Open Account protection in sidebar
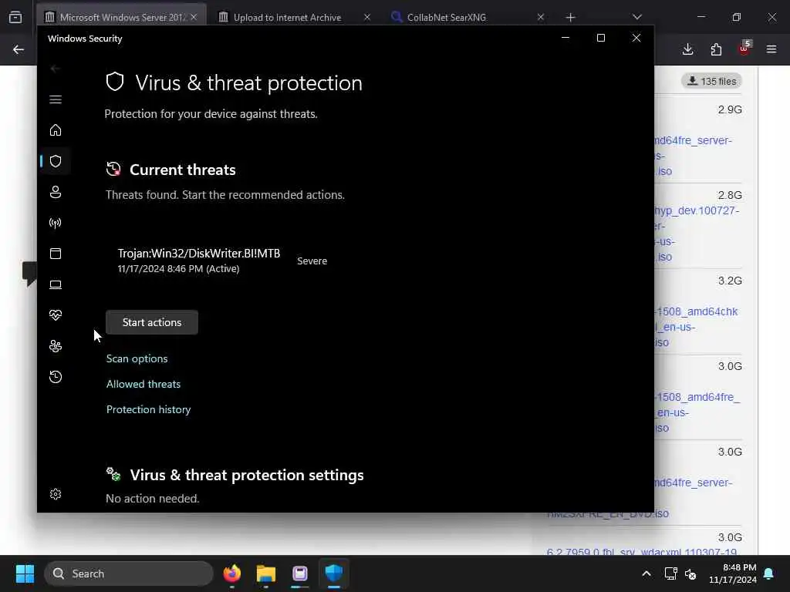This screenshot has width=790, height=592. click(56, 192)
